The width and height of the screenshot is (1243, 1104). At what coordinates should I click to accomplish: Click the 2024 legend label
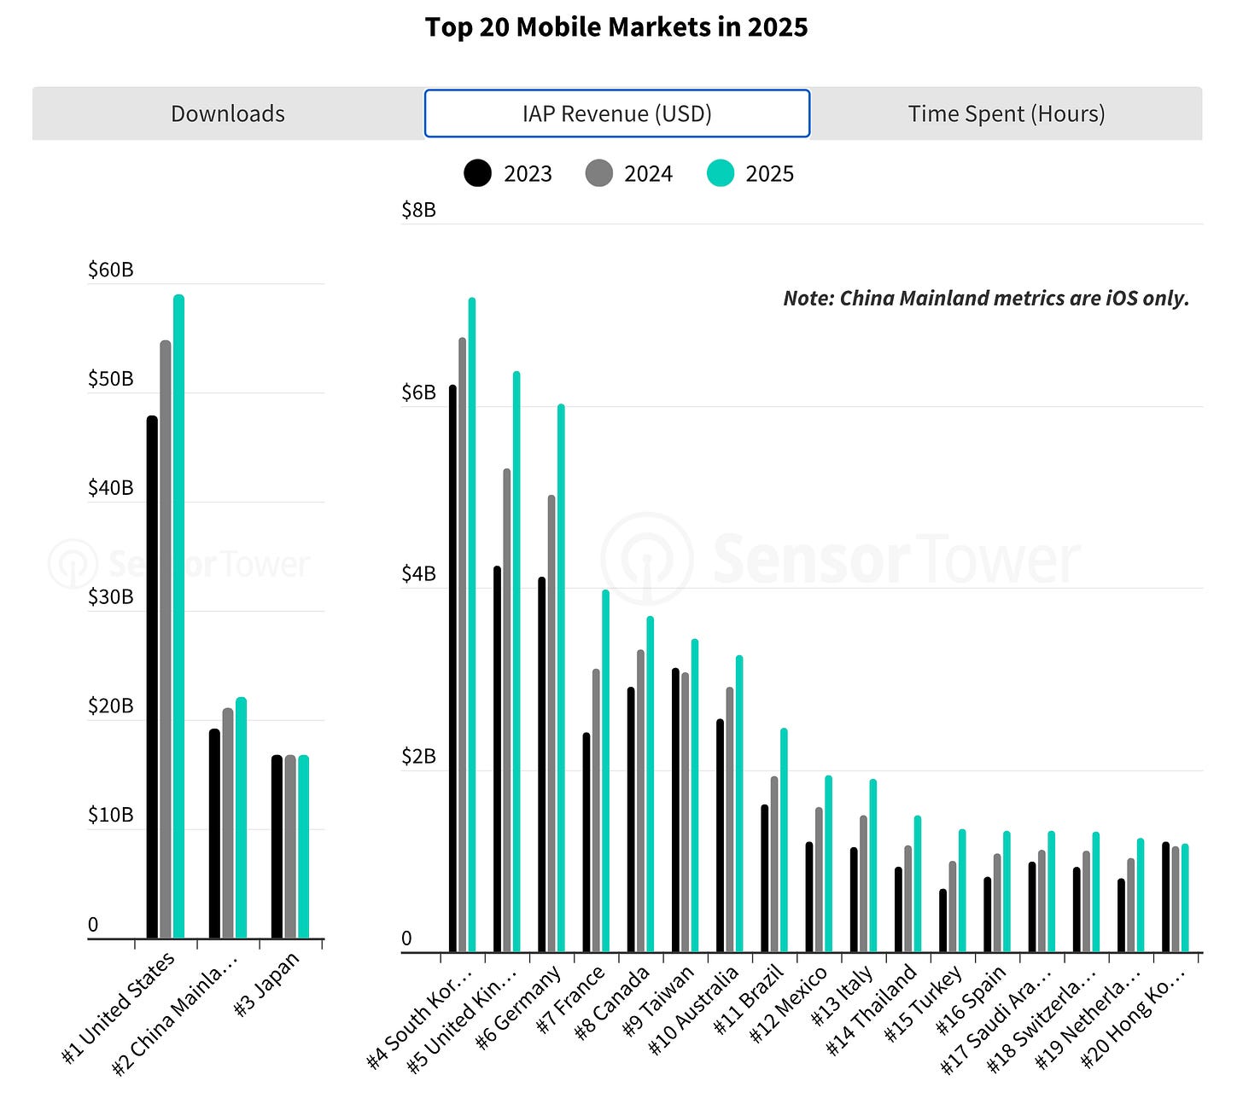coord(648,174)
